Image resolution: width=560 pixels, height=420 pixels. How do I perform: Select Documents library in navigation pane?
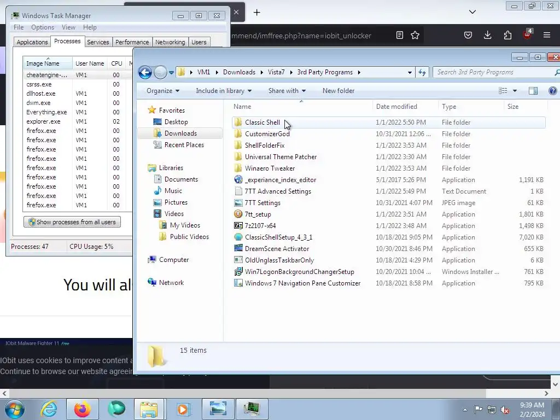180,179
